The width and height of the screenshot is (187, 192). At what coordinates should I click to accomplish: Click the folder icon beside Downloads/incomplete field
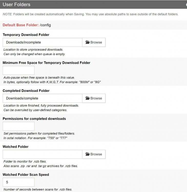point(87,42)
